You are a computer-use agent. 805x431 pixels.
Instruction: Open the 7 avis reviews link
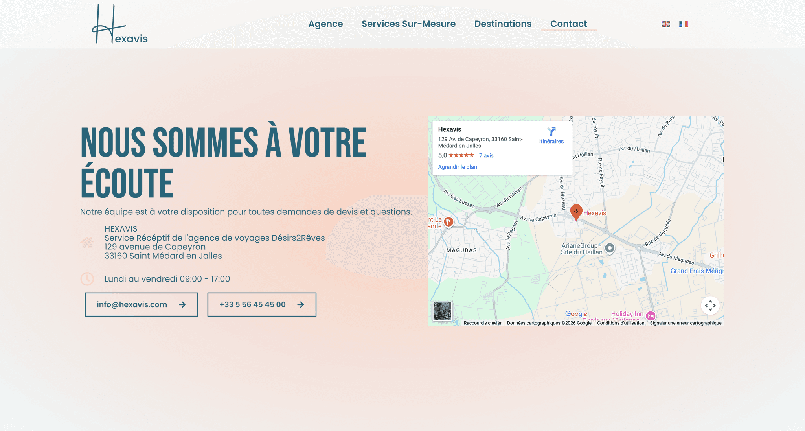(x=486, y=155)
